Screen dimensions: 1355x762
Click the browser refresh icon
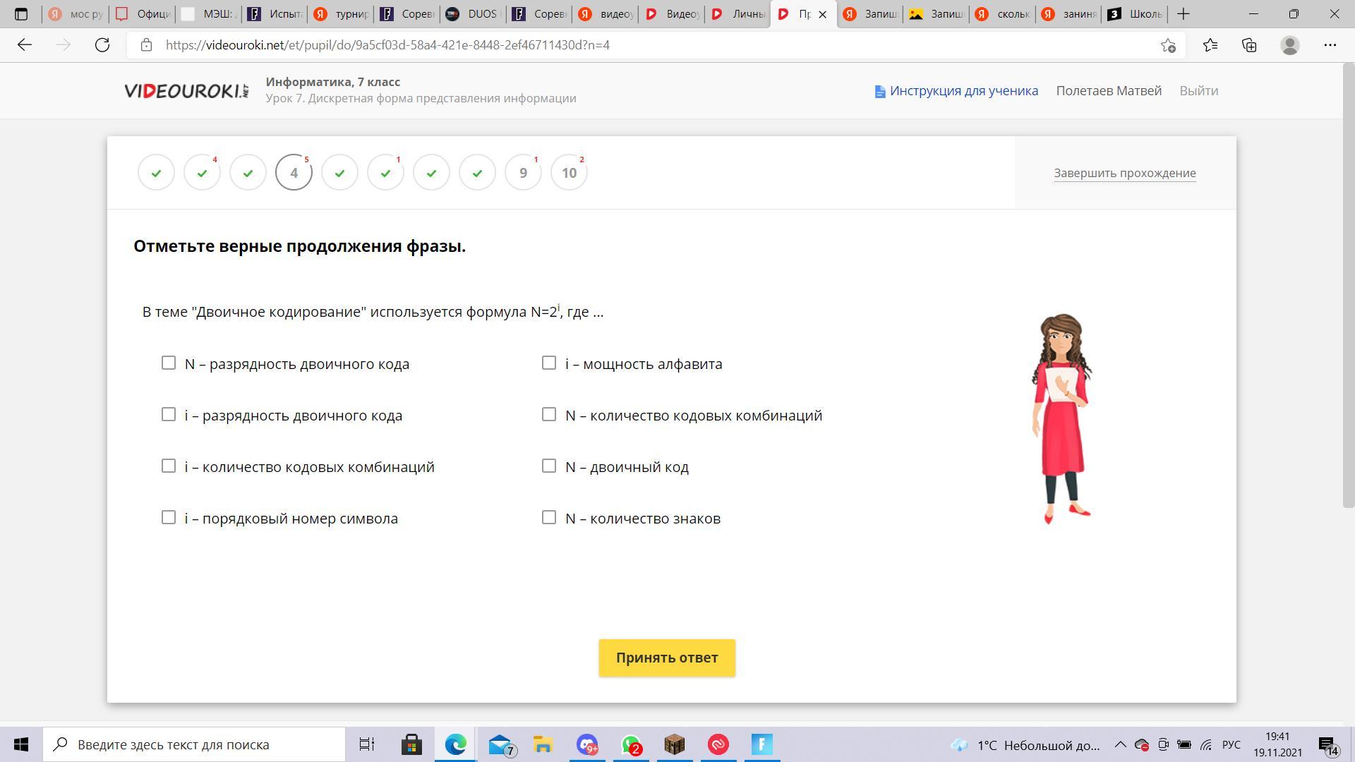pos(102,45)
